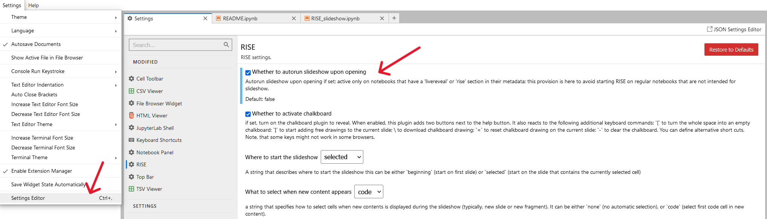This screenshot has height=219, width=767.
Task: Click the search magnifier icon
Action: pos(226,45)
